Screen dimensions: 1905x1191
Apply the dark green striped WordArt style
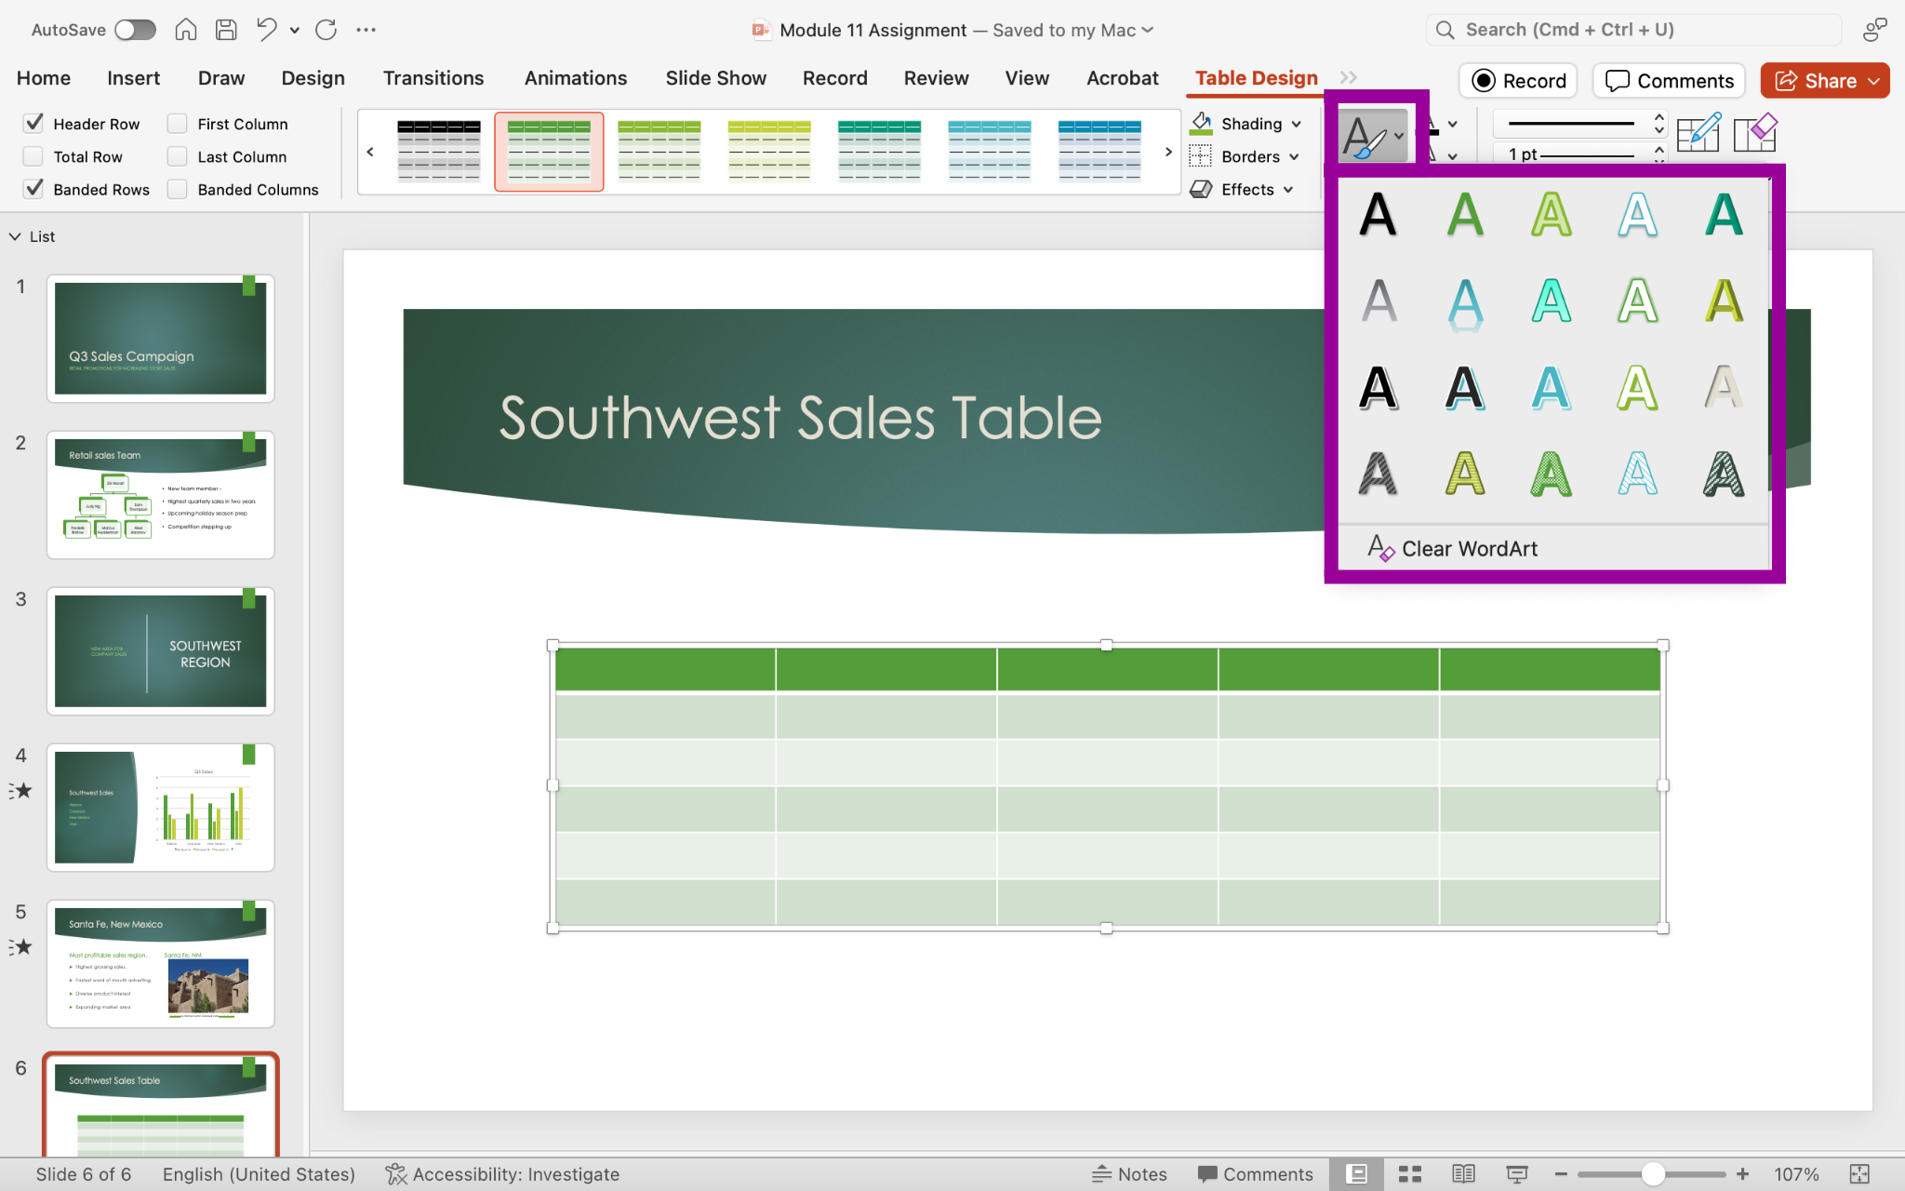pos(1724,475)
